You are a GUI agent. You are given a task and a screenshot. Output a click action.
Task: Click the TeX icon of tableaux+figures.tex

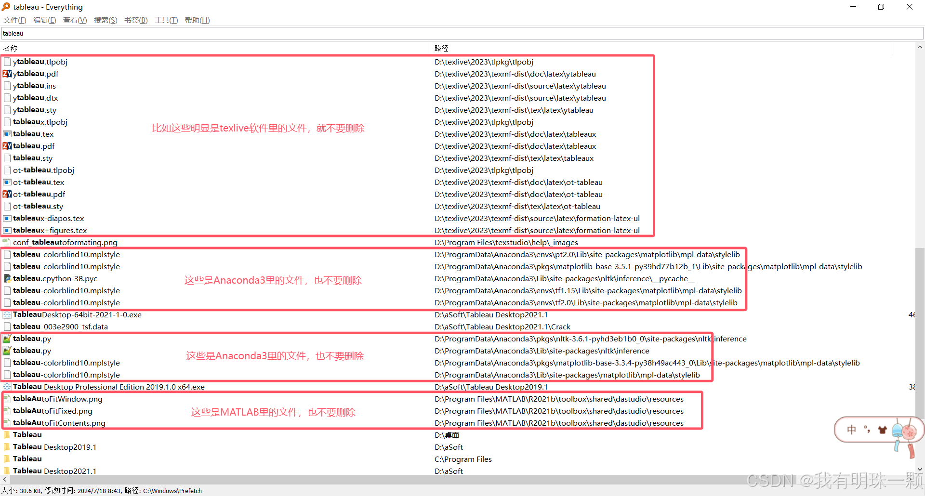7,230
